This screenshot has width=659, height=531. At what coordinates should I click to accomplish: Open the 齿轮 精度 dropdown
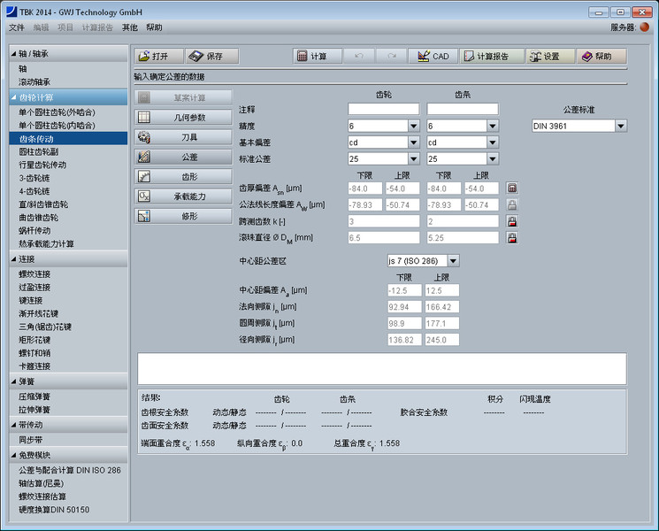[413, 126]
